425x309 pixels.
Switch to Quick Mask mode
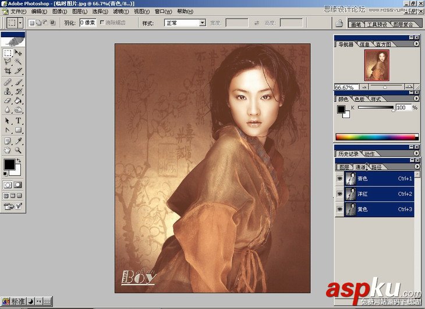(x=18, y=185)
